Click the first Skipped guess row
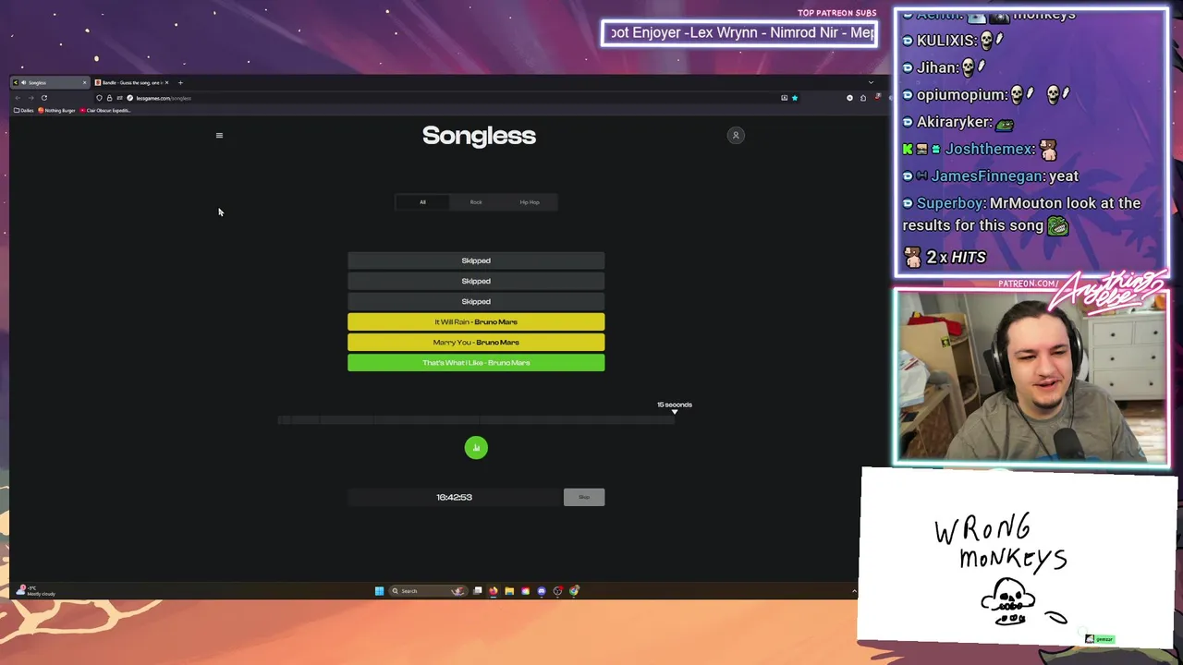Image resolution: width=1183 pixels, height=665 pixels. (476, 260)
